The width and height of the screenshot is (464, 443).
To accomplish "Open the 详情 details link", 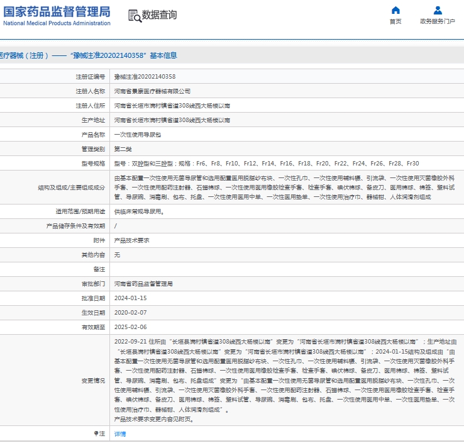I will [x=120, y=434].
